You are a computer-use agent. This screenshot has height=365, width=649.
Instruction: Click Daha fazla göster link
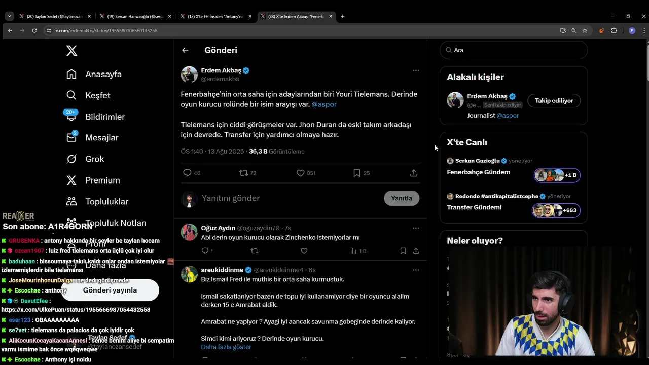[x=226, y=347]
